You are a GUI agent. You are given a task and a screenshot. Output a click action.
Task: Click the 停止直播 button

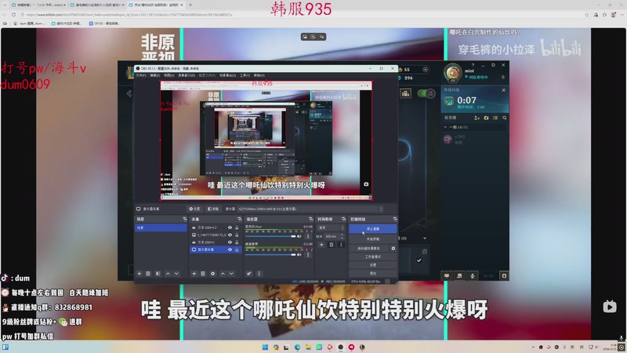pyautogui.click(x=371, y=228)
